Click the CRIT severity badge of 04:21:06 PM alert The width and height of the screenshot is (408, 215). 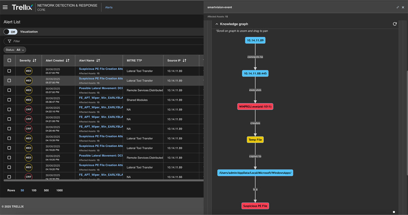point(29,119)
